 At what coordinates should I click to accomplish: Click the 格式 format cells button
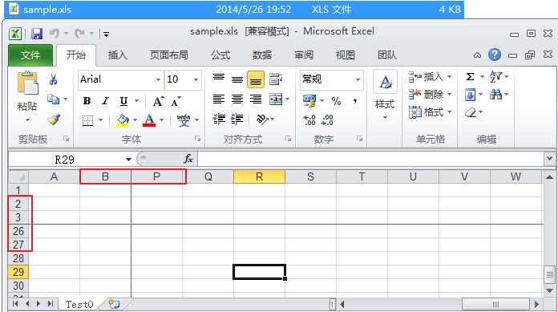tap(430, 112)
